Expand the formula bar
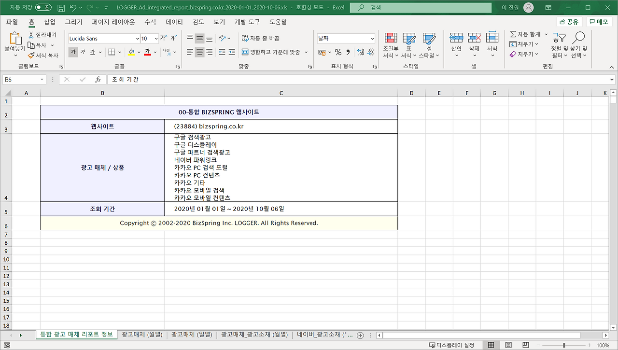This screenshot has width=618, height=350. pyautogui.click(x=612, y=80)
